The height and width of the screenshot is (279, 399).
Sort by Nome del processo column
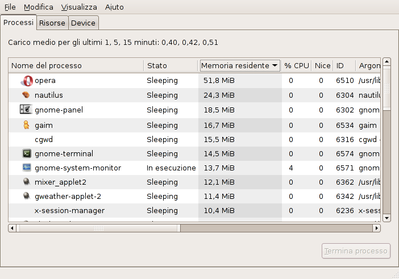coord(76,65)
